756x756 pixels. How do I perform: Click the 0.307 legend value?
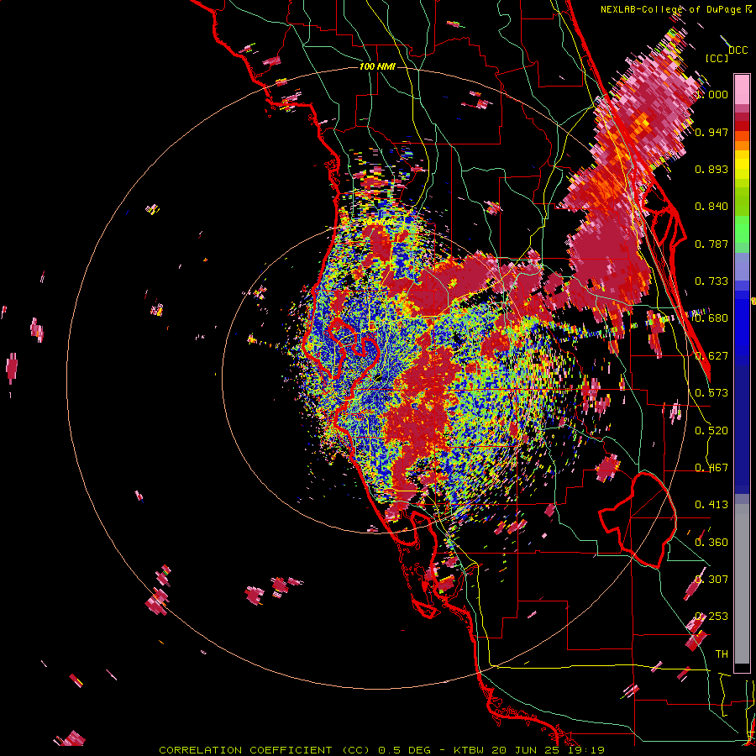711,580
